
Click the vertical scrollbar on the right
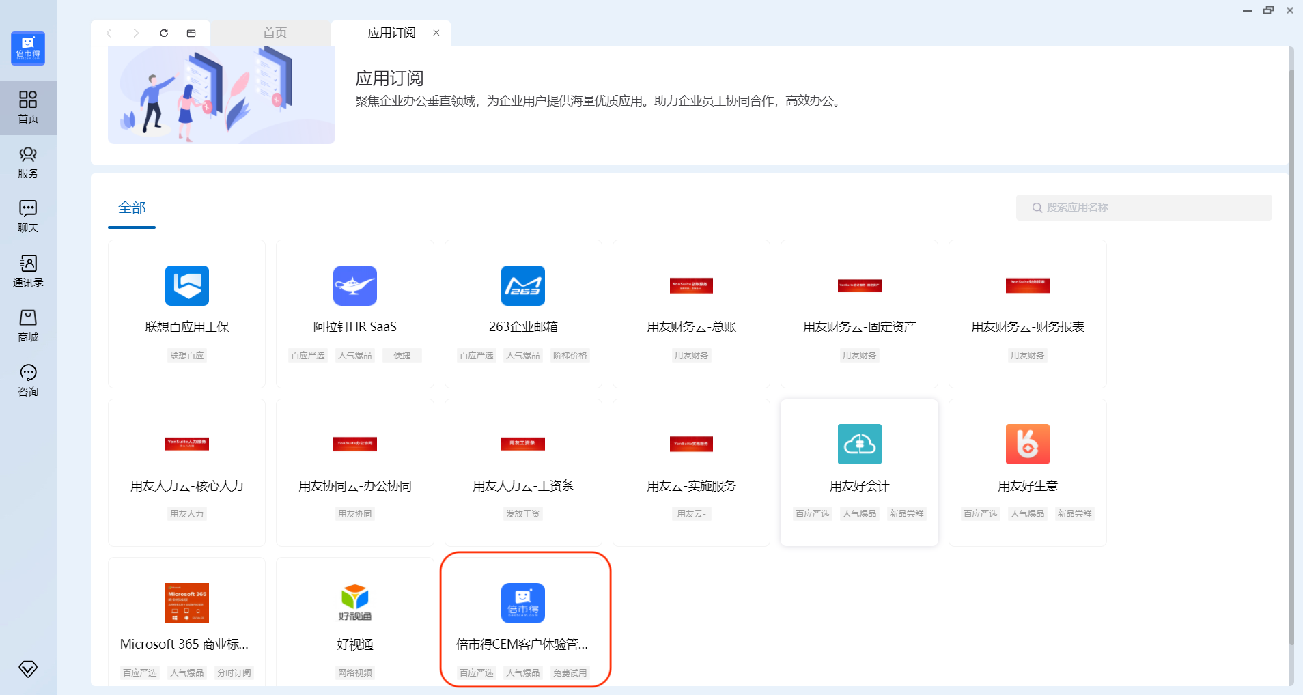pos(1291,355)
